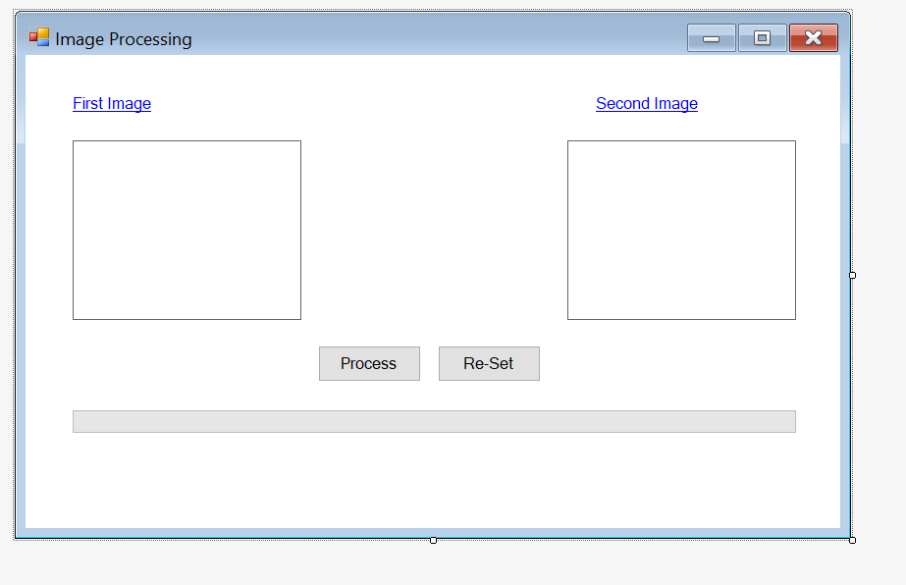Open the Second Image link
This screenshot has width=906, height=585.
[x=646, y=103]
